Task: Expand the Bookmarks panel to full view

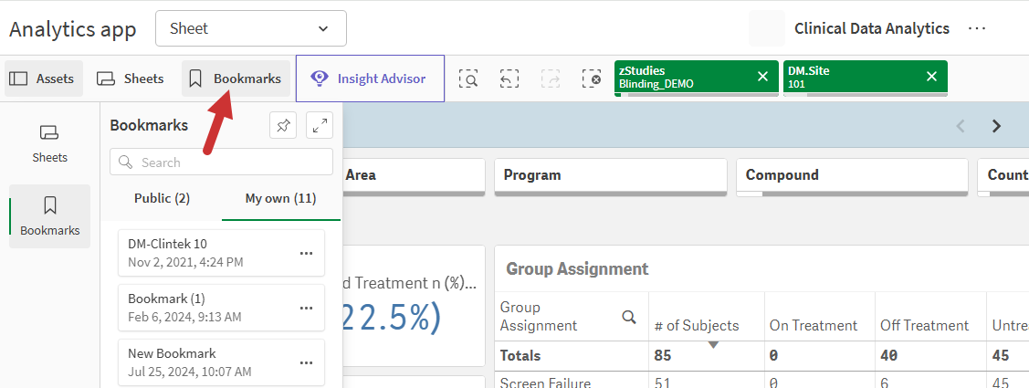Action: click(x=320, y=125)
